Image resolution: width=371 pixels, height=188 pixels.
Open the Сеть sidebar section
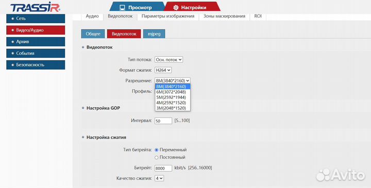coord(36,19)
